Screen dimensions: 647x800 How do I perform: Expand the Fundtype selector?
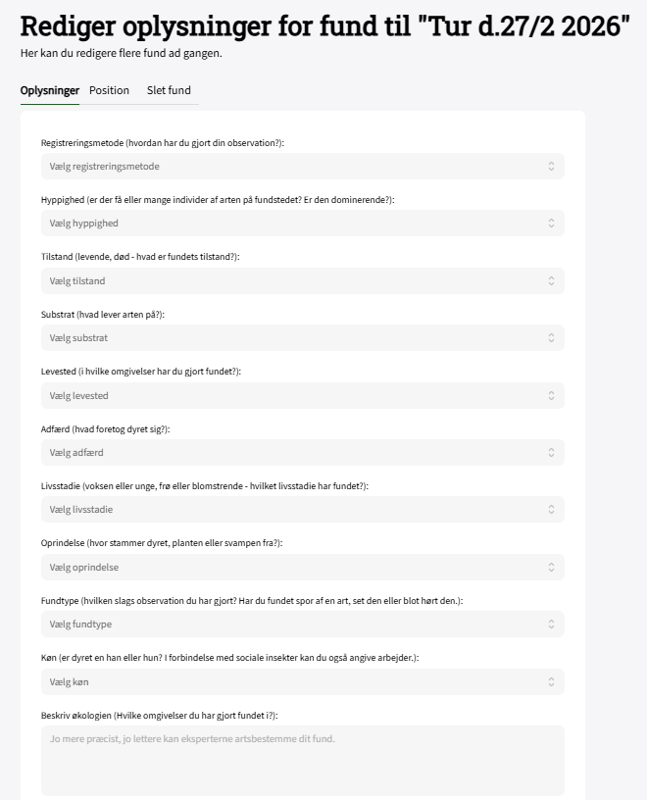pos(302,625)
